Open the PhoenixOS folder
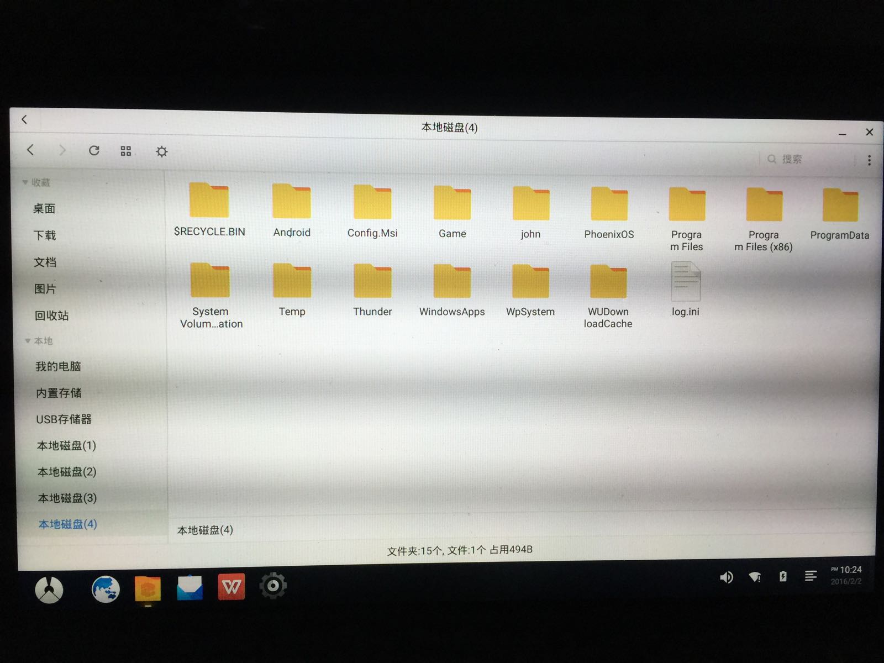The height and width of the screenshot is (663, 884). pos(609,213)
